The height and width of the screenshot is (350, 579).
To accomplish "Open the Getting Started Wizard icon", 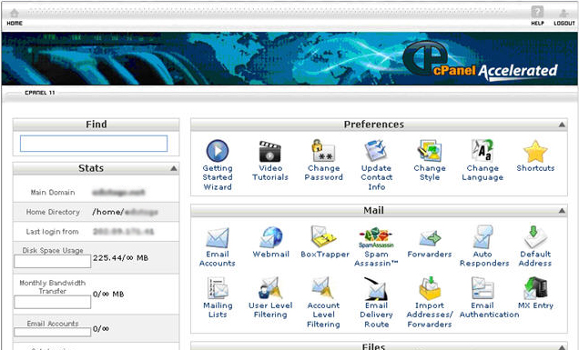I will [218, 151].
